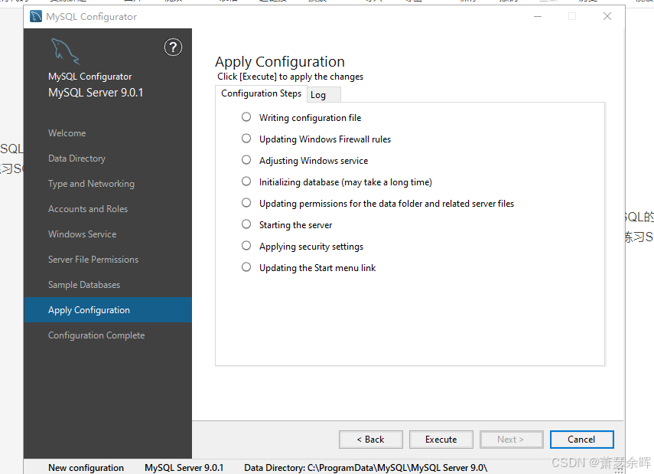The image size is (654, 474).
Task: Go back with the Back button
Action: 370,440
